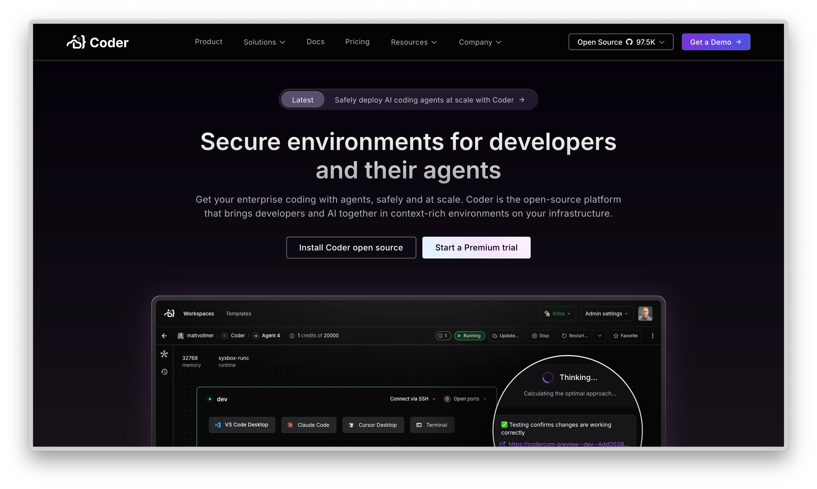This screenshot has width=817, height=489.
Task: Expand the chevron next to Restart
Action: pos(600,336)
